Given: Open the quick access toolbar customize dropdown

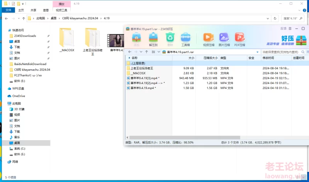Looking at the screenshot, I should 23,4.
